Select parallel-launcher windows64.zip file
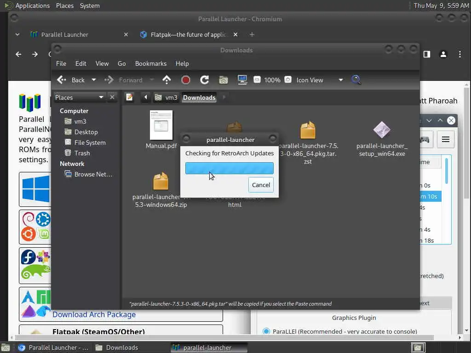The image size is (471, 353). point(161,190)
